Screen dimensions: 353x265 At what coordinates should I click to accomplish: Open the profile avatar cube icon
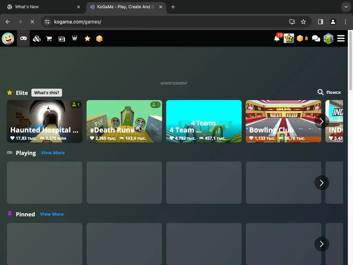click(329, 39)
